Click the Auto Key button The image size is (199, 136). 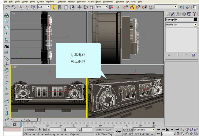128,130
